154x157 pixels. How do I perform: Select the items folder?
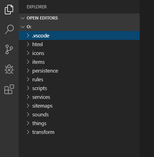coord(79,62)
